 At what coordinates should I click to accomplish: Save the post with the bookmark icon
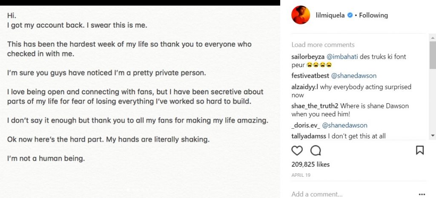tap(420, 150)
